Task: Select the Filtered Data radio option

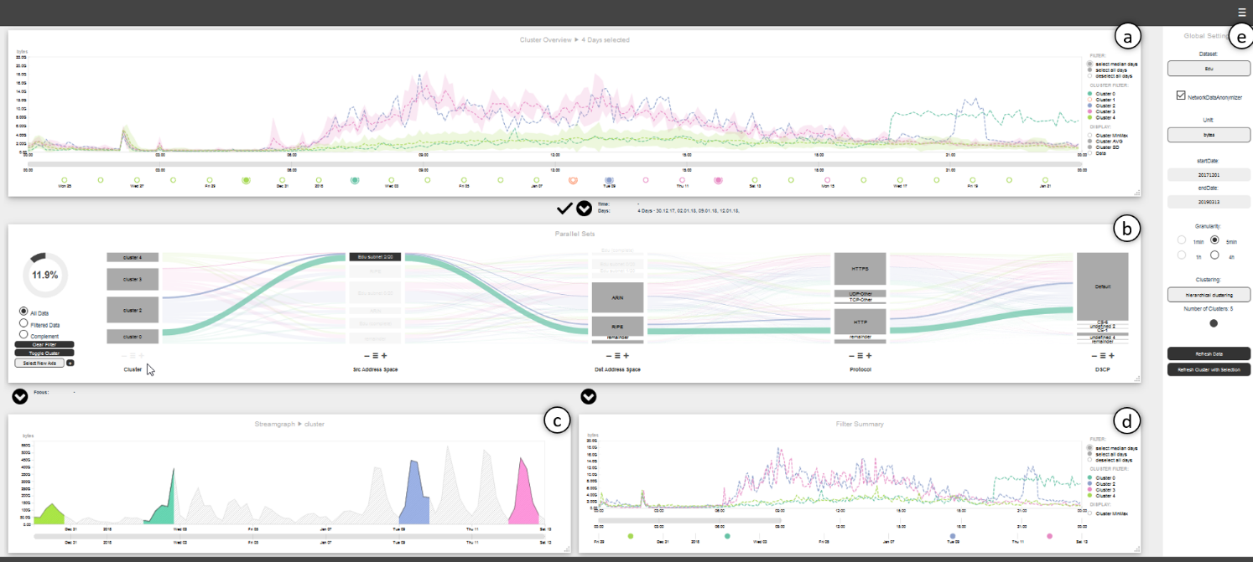Action: [23, 323]
